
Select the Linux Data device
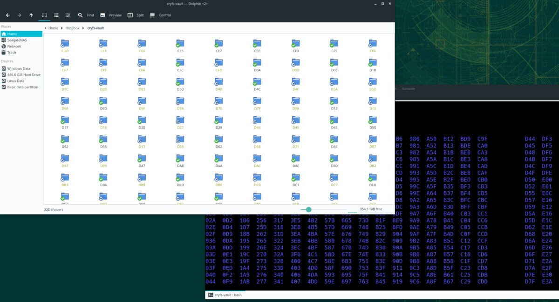pyautogui.click(x=16, y=81)
